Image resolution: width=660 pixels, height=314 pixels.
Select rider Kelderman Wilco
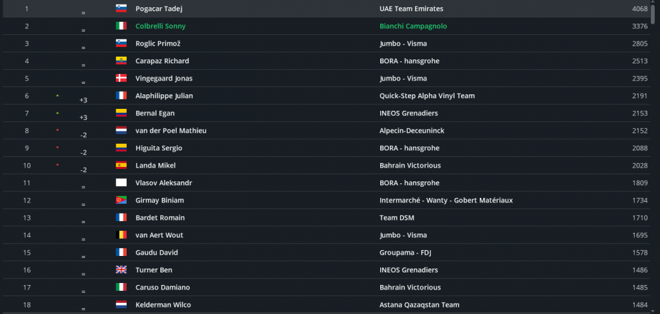click(163, 304)
